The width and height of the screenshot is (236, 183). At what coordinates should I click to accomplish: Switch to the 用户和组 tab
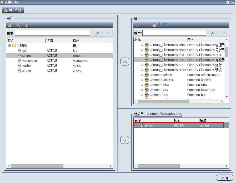pos(13,10)
